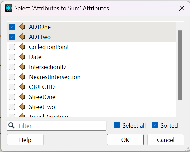Select the OBJECTID row label
Viewport: 190px width, 152px height.
(x=42, y=87)
